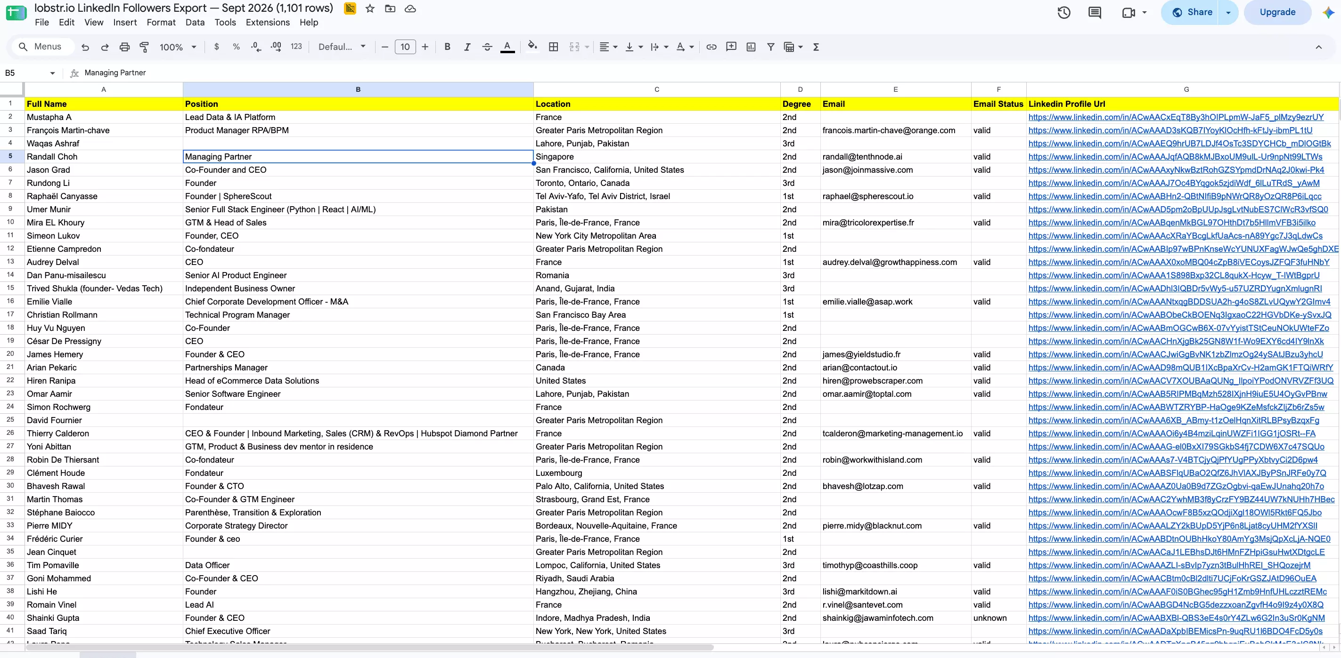Screen dimensions: 1341x658
Task: Select column B header
Action: 358,89
